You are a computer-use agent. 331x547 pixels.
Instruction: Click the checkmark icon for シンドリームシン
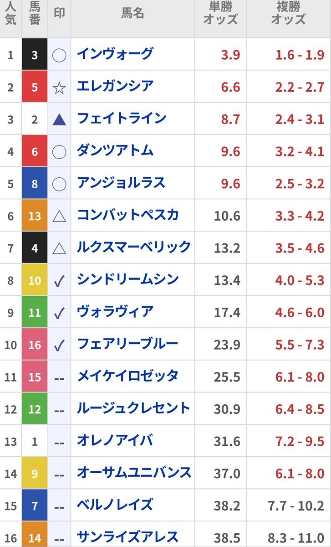[59, 281]
